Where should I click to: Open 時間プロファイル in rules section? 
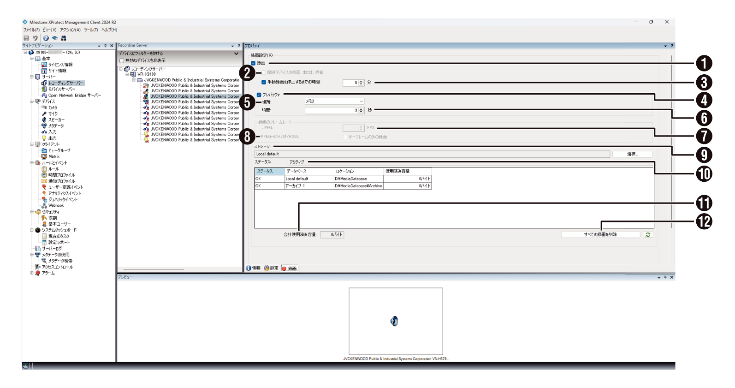(61, 175)
